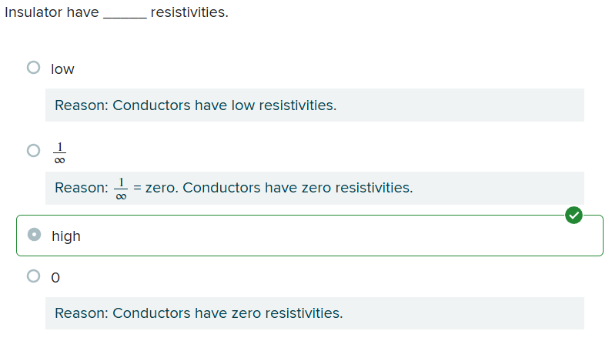Image resolution: width=612 pixels, height=341 pixels.
Task: Click the selected 'high' radio button
Action: 35,235
